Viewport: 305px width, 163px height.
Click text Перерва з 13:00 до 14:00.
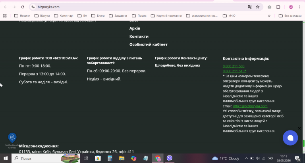(42, 74)
